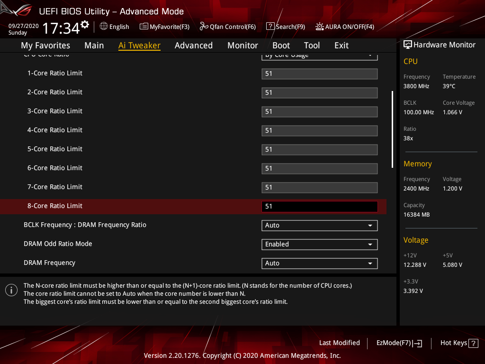Click the Qfan Control(F6) label
The height and width of the screenshot is (364, 485).
tap(233, 27)
